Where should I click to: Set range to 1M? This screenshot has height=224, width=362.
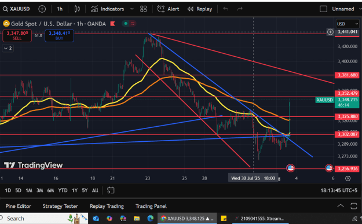[x=28, y=190]
